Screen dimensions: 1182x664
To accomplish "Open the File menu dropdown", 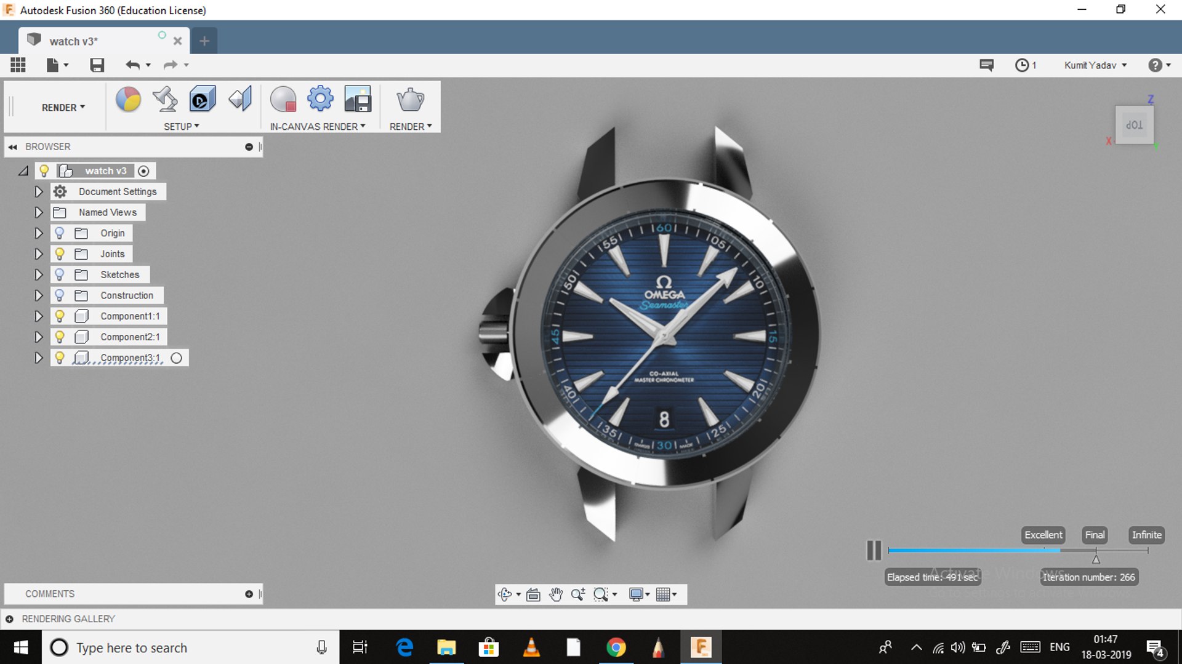I will click(x=57, y=65).
